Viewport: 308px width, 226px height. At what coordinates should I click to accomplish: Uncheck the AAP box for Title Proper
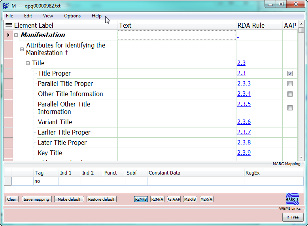click(290, 73)
